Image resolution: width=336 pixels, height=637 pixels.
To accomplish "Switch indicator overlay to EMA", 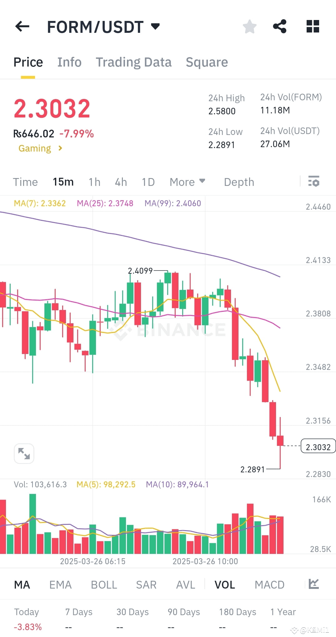I will tap(60, 584).
